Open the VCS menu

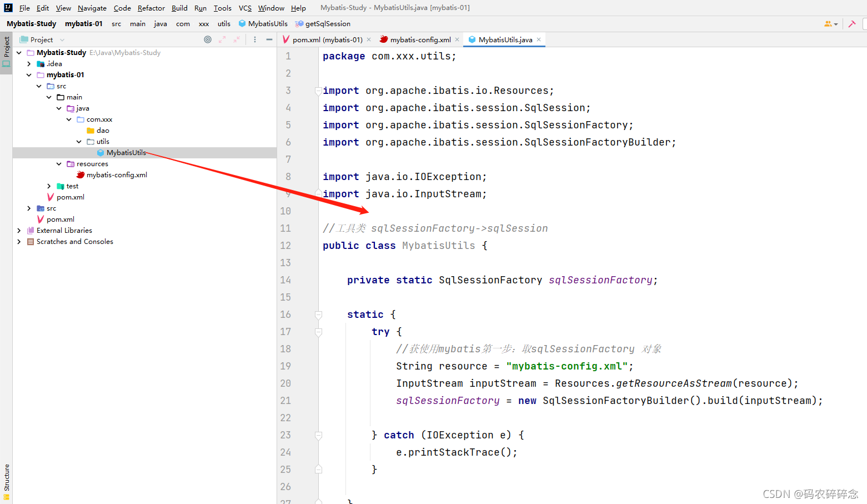[245, 8]
